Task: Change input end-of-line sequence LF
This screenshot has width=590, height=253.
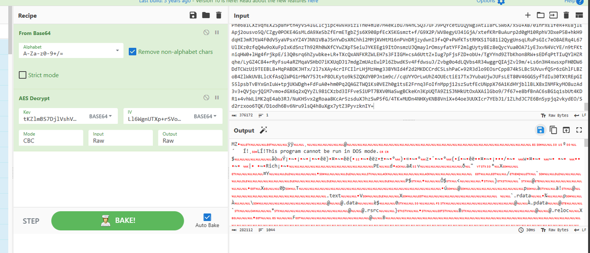Action: click(581, 115)
